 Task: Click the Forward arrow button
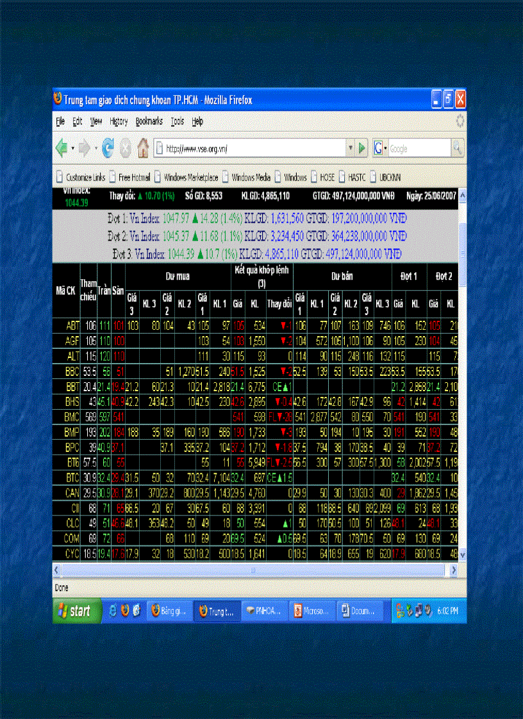[x=85, y=149]
